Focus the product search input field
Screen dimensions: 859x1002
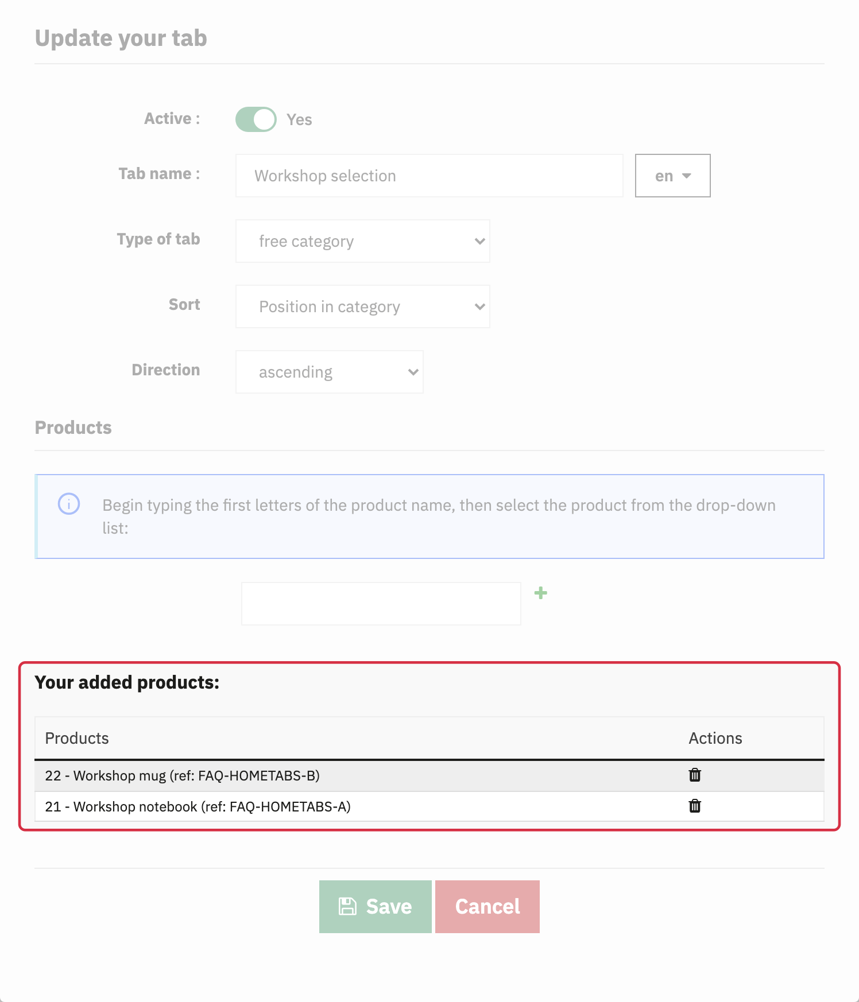click(x=381, y=604)
